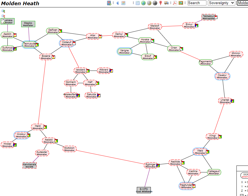Click the delivery truck icon

click(166, 3)
